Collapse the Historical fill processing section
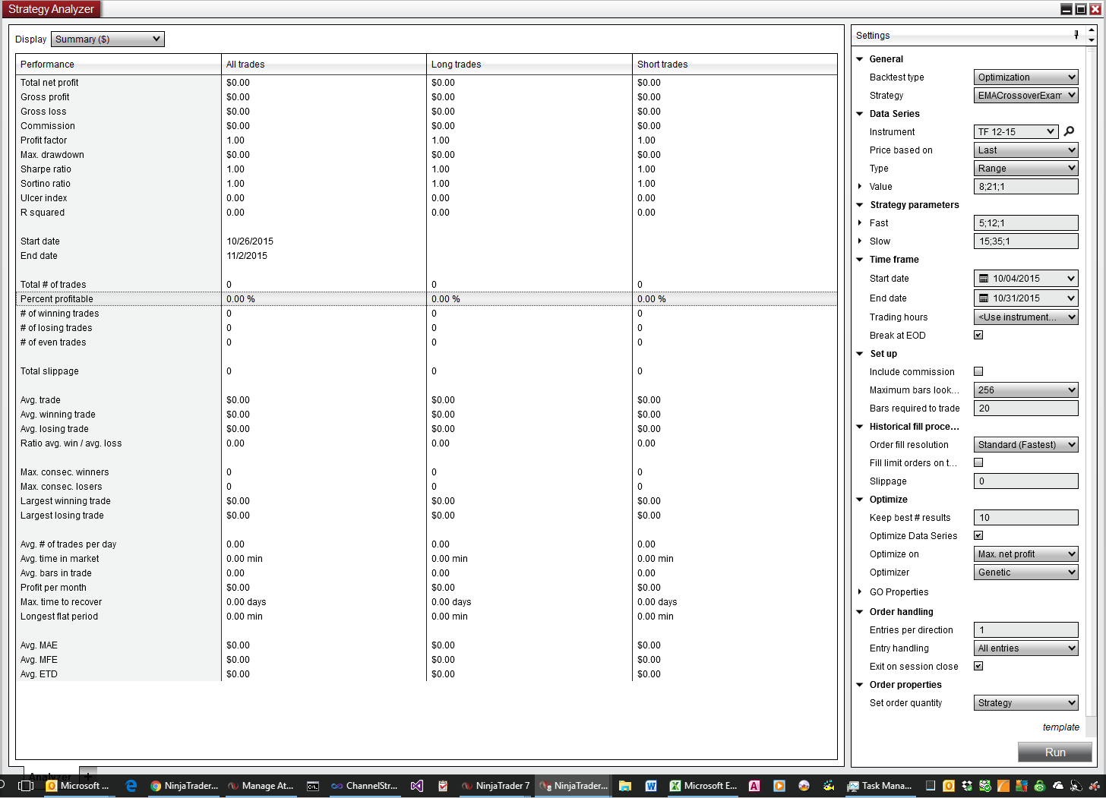Screen dimensions: 1106x798 pos(860,426)
